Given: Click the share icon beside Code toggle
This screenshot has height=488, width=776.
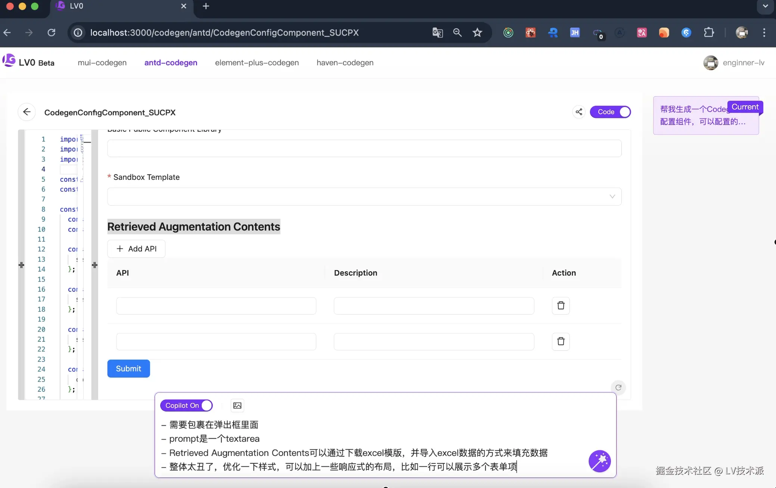Looking at the screenshot, I should (x=579, y=112).
